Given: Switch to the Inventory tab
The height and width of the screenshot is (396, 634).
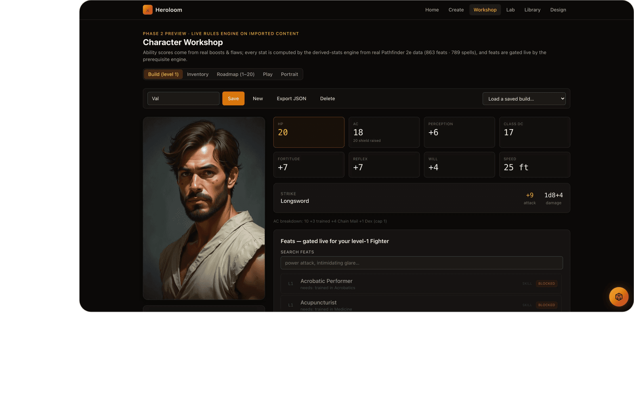Looking at the screenshot, I should pyautogui.click(x=198, y=74).
